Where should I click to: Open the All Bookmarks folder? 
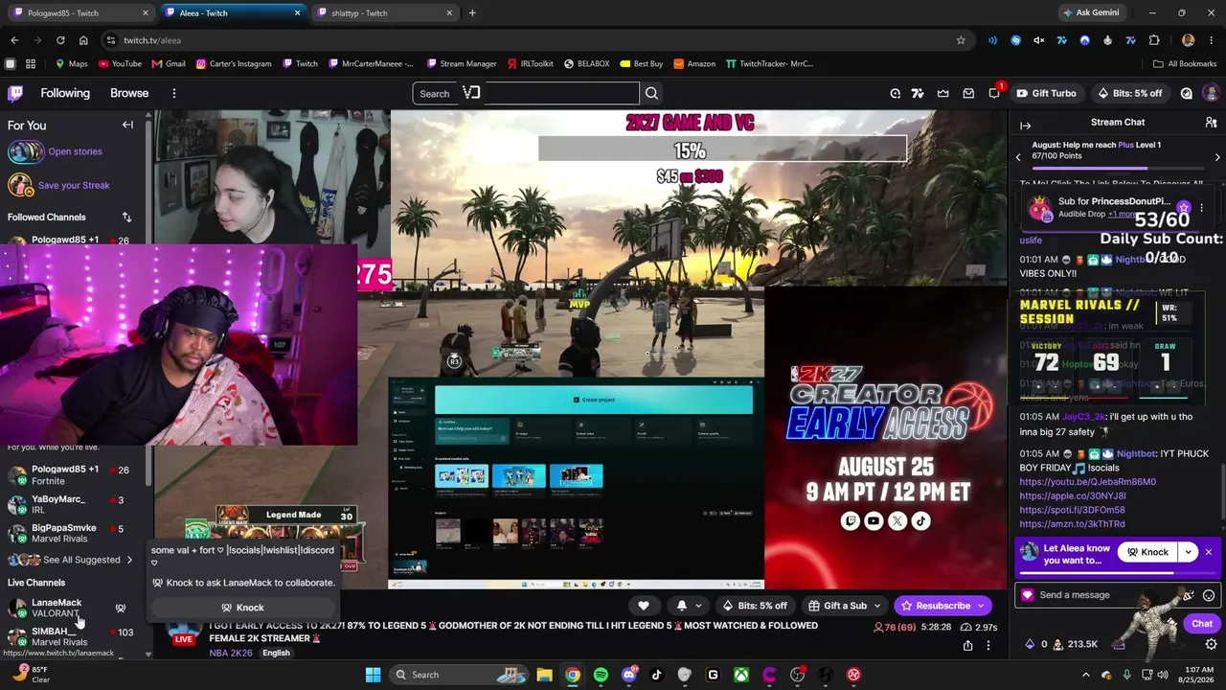(1185, 64)
